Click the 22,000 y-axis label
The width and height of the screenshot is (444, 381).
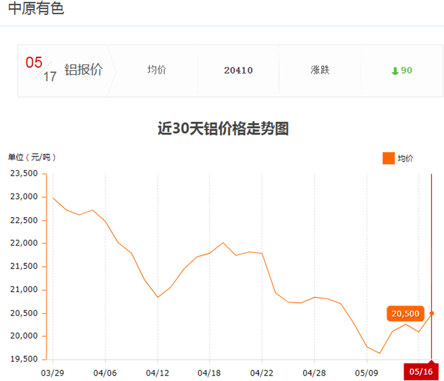pyautogui.click(x=24, y=243)
